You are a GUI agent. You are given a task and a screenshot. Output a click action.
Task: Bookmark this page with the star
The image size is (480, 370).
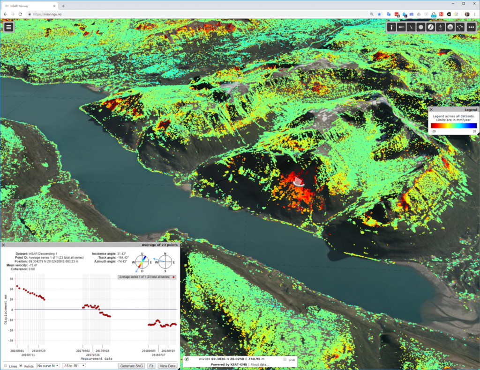point(379,14)
